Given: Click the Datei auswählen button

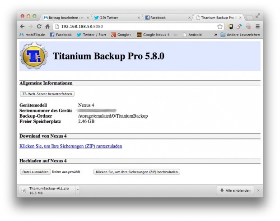Looking at the screenshot, I should [x=35, y=172].
